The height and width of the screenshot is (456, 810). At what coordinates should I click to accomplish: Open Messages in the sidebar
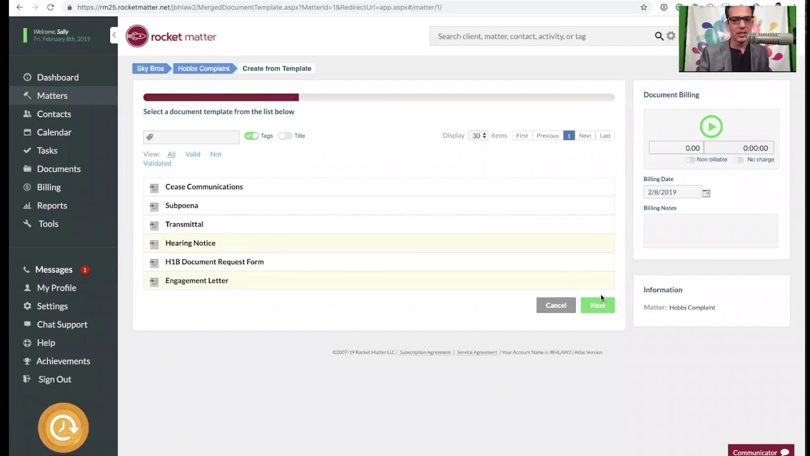pyautogui.click(x=54, y=270)
